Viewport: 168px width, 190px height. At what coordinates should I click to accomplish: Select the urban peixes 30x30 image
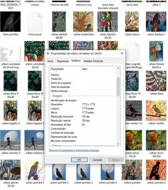(10, 170)
